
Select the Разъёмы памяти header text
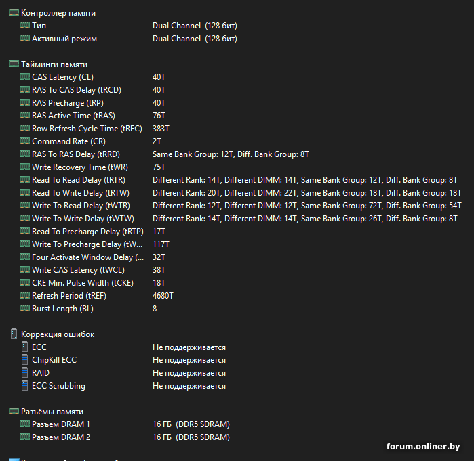(x=52, y=412)
